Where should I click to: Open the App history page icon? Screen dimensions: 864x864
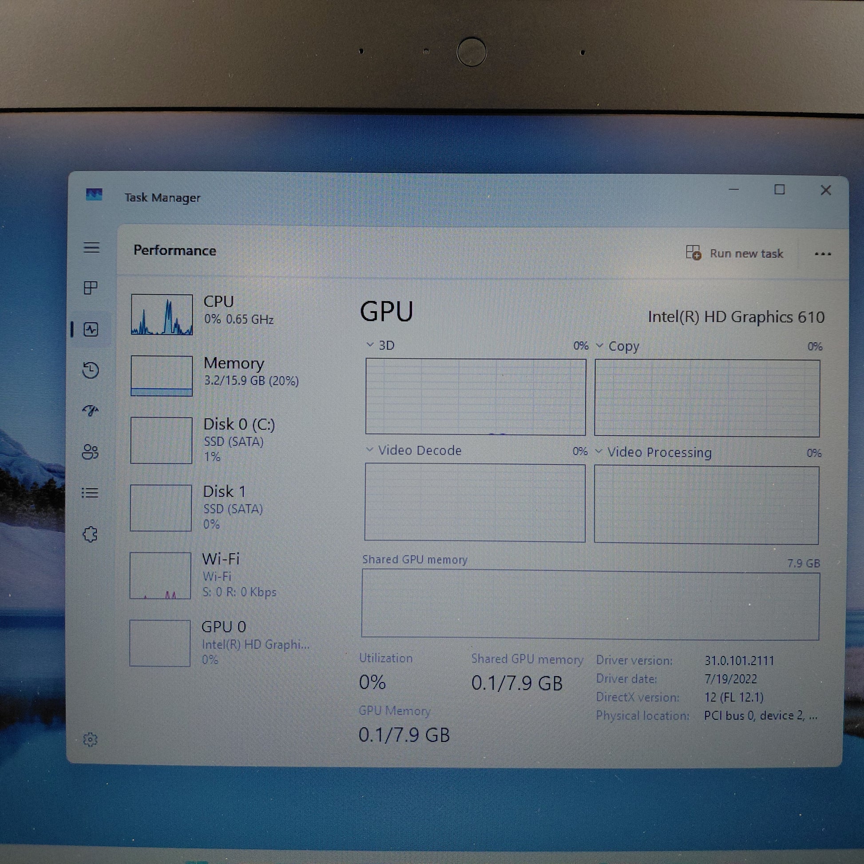[x=91, y=370]
